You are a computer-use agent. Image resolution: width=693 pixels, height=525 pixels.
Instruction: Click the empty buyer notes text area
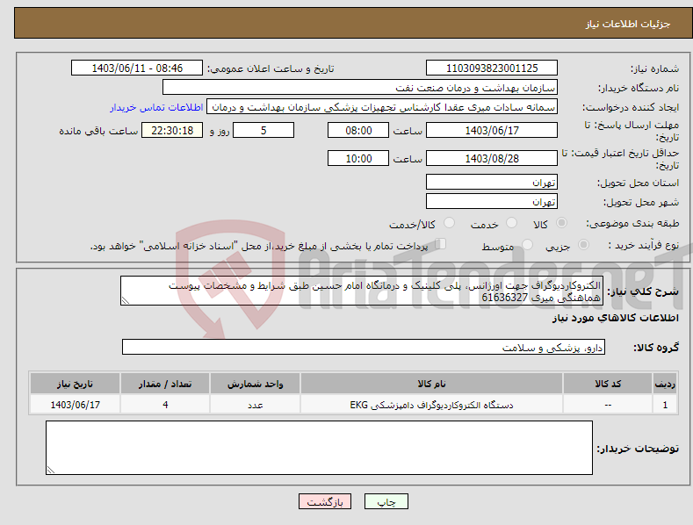[319, 448]
